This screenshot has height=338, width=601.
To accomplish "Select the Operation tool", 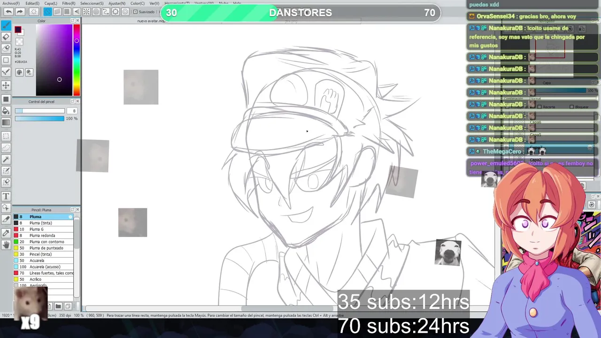I will point(6,207).
